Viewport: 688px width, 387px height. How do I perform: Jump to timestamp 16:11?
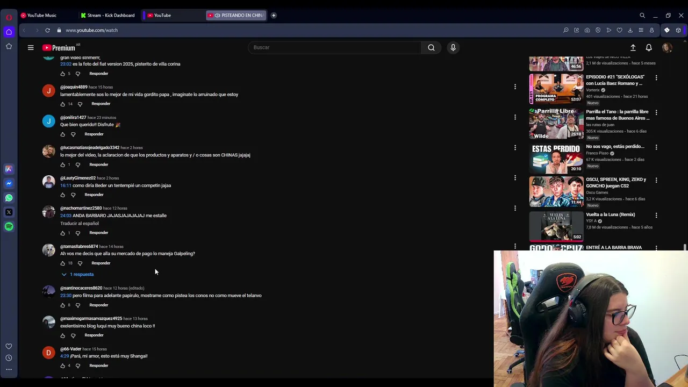[66, 185]
